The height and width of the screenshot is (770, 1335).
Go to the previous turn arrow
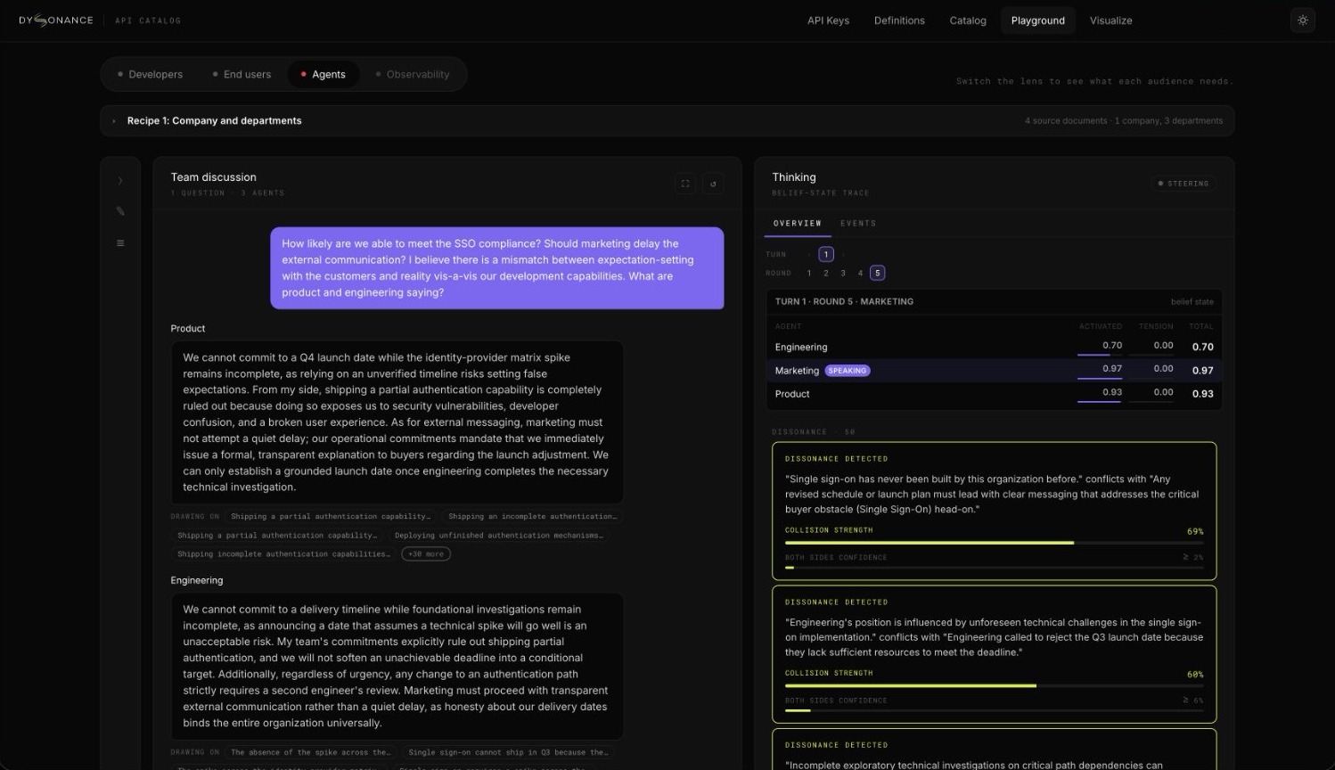pyautogui.click(x=809, y=255)
